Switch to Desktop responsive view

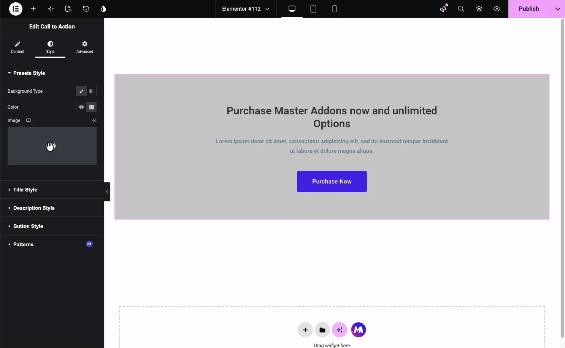292,9
